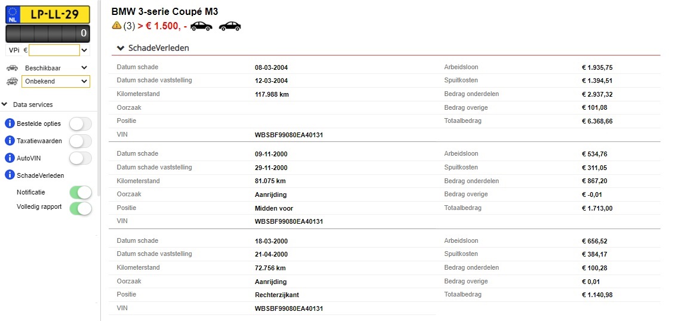The height and width of the screenshot is (321, 673).
Task: Click the BMW 3-serie Coupé M3 title
Action: 164,11
